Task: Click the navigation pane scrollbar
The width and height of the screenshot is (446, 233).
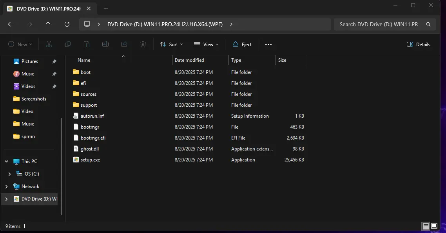Action: point(61,166)
